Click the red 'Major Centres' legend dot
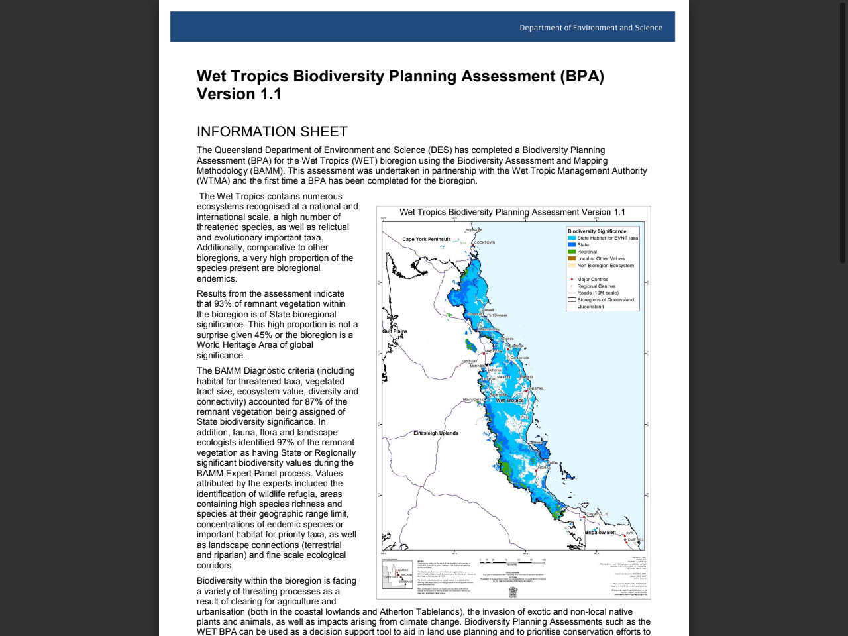 [x=572, y=279]
